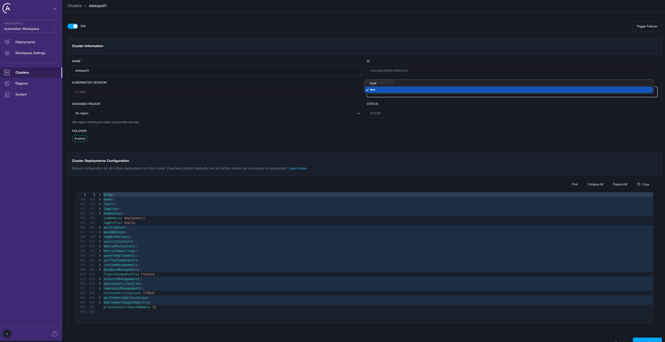Expand the authSideCar section
The width and height of the screenshot is (665, 342).
100,227
